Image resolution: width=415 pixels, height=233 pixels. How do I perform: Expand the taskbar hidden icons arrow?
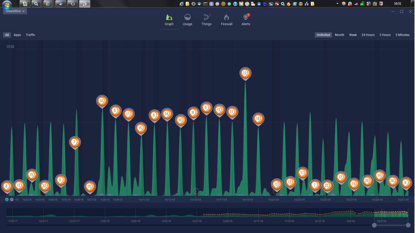337,4
